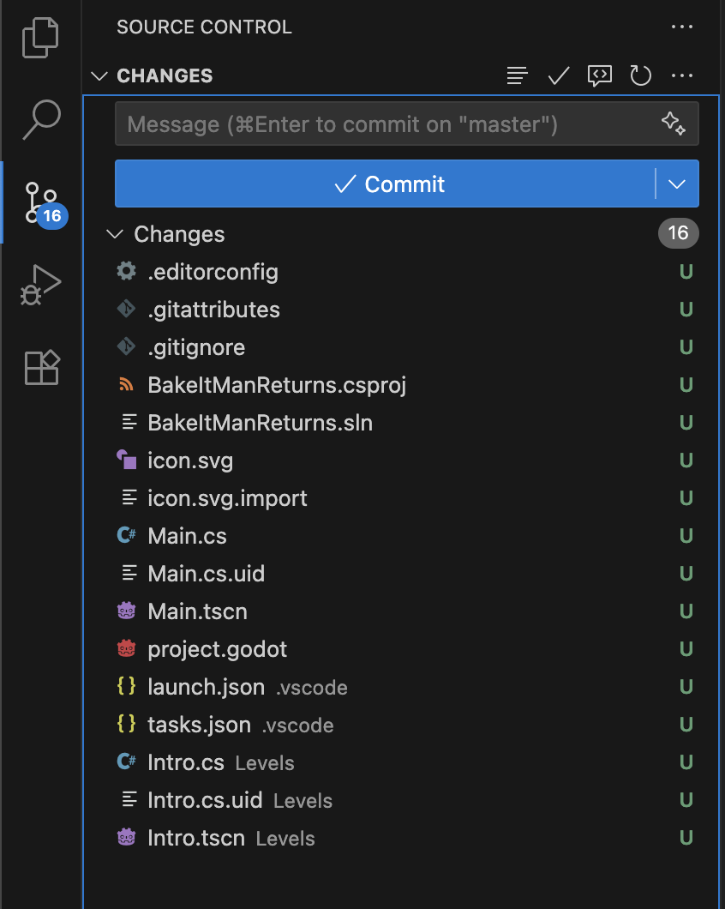Open the Extensions view

[x=42, y=367]
